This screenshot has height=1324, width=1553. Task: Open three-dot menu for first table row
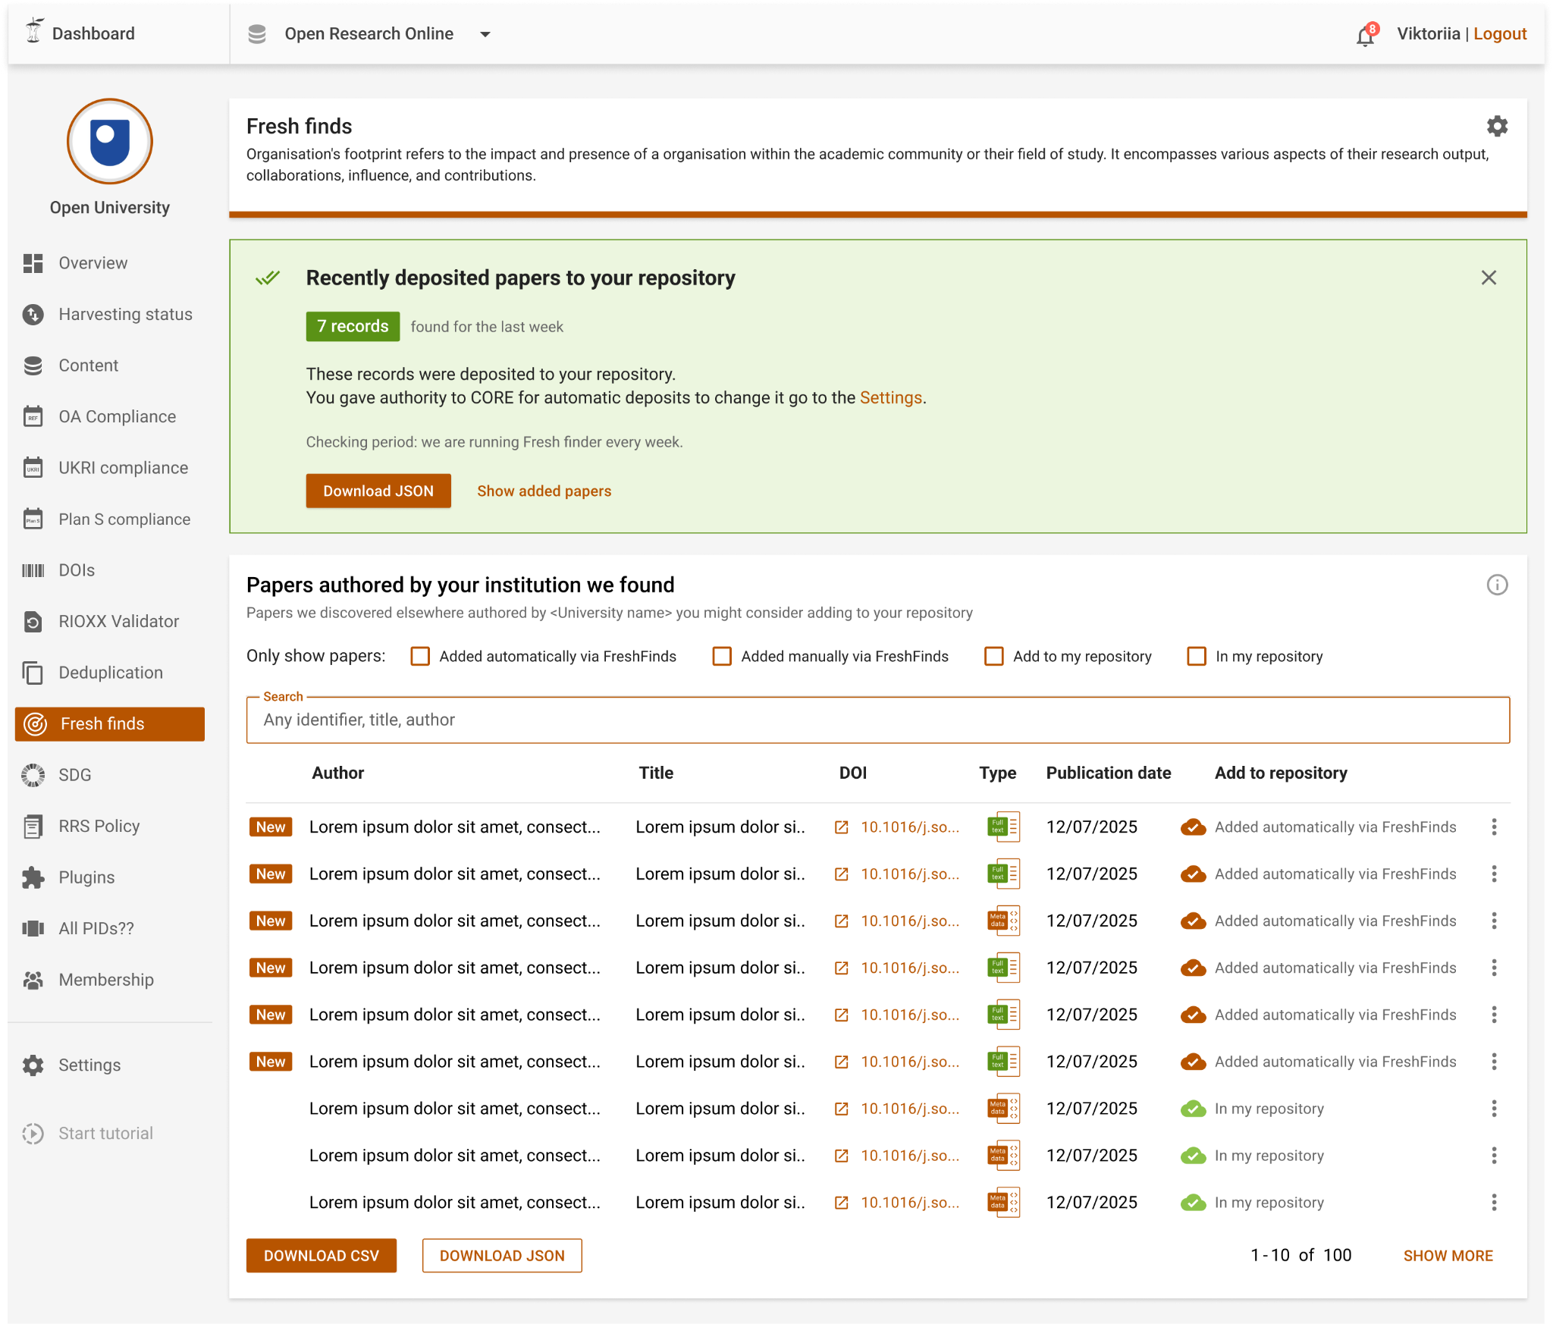coord(1494,827)
